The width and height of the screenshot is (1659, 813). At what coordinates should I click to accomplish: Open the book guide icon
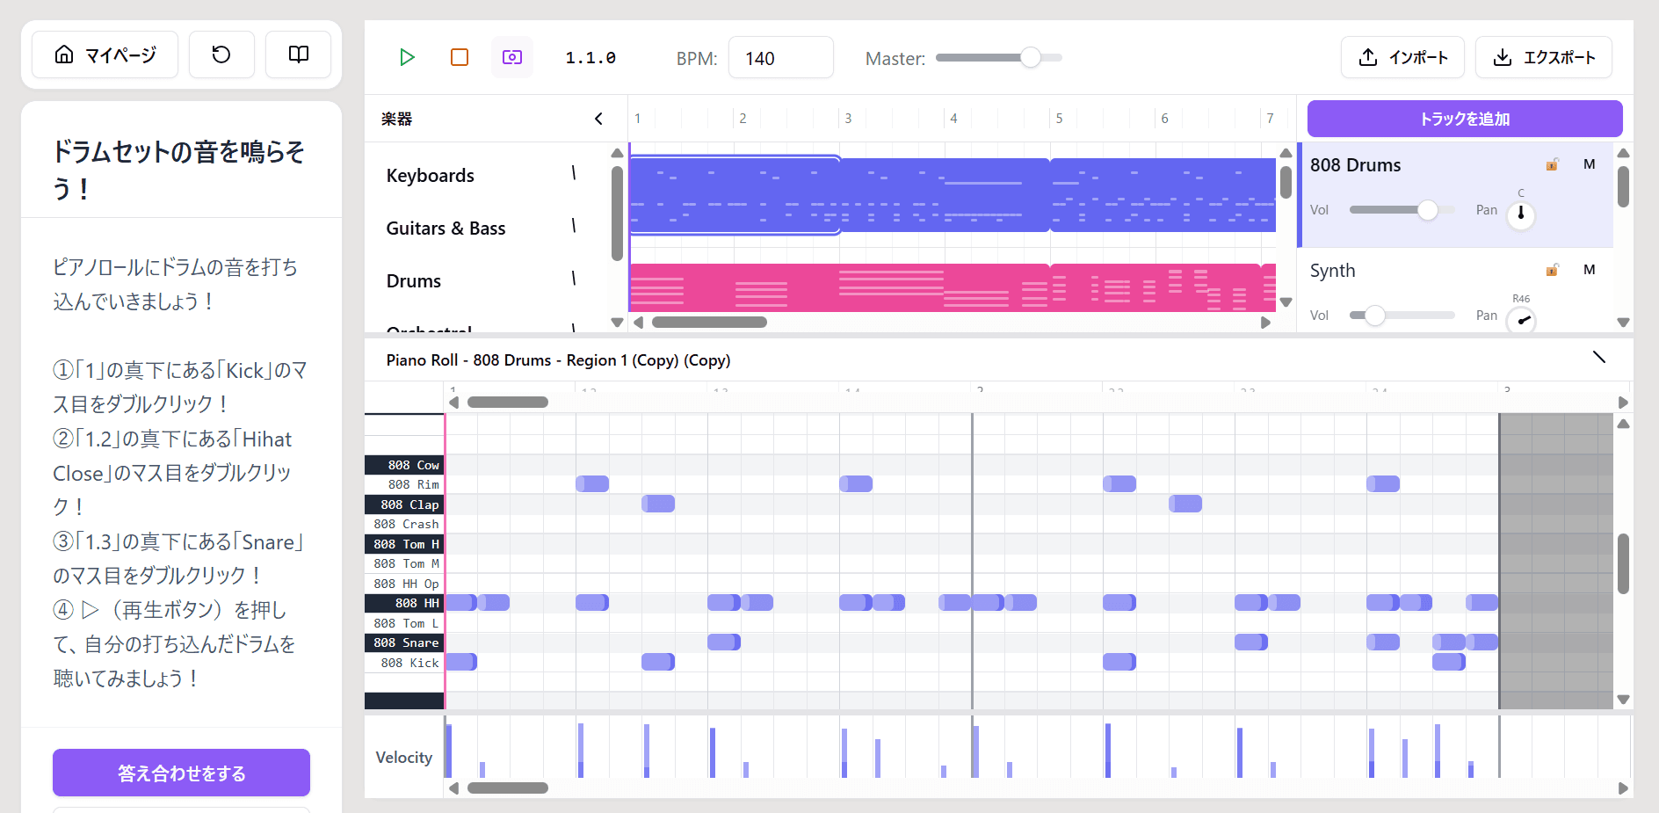[299, 54]
